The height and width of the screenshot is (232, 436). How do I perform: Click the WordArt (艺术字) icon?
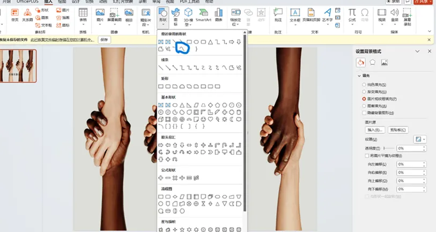click(328, 12)
